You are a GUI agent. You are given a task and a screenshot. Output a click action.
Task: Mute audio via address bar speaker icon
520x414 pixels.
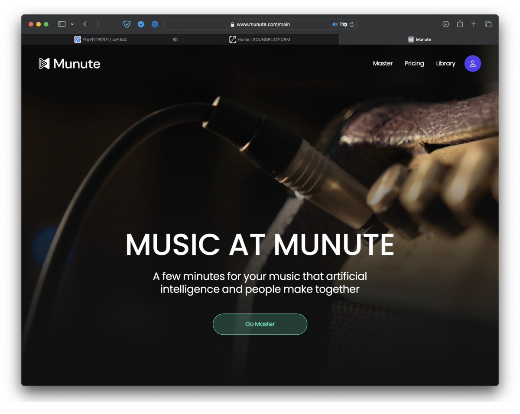point(335,24)
